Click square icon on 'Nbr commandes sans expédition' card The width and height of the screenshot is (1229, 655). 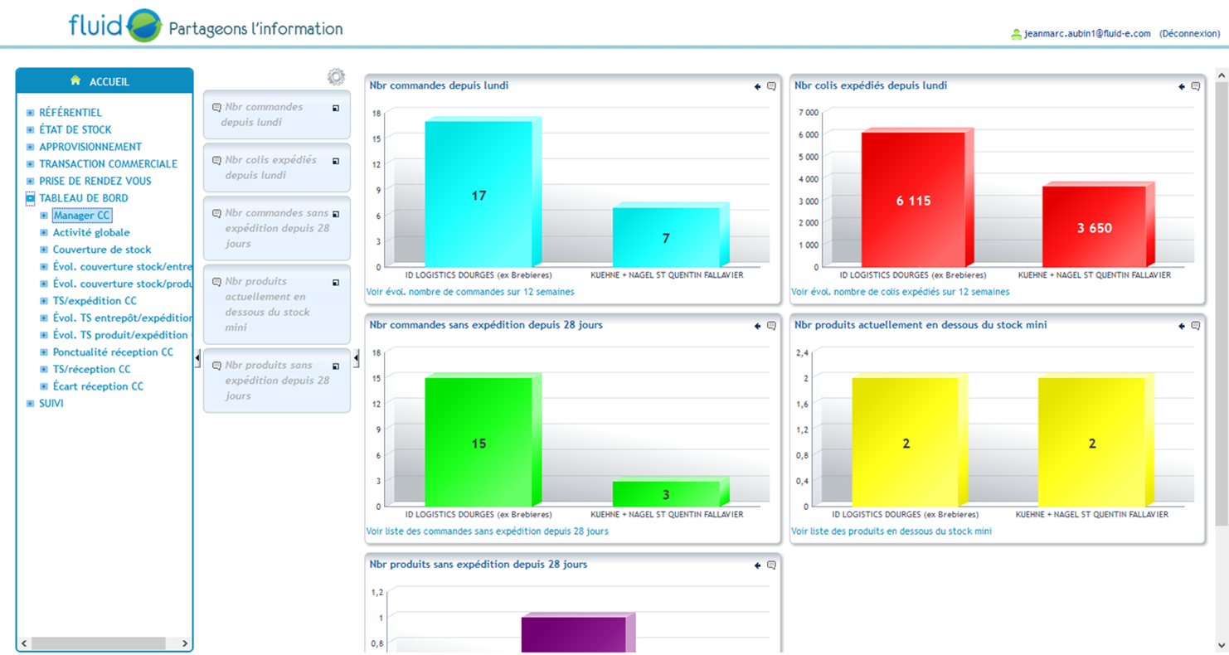tap(336, 214)
